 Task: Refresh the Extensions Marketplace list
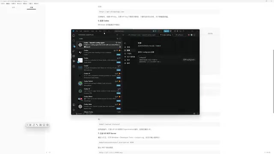click(x=117, y=35)
